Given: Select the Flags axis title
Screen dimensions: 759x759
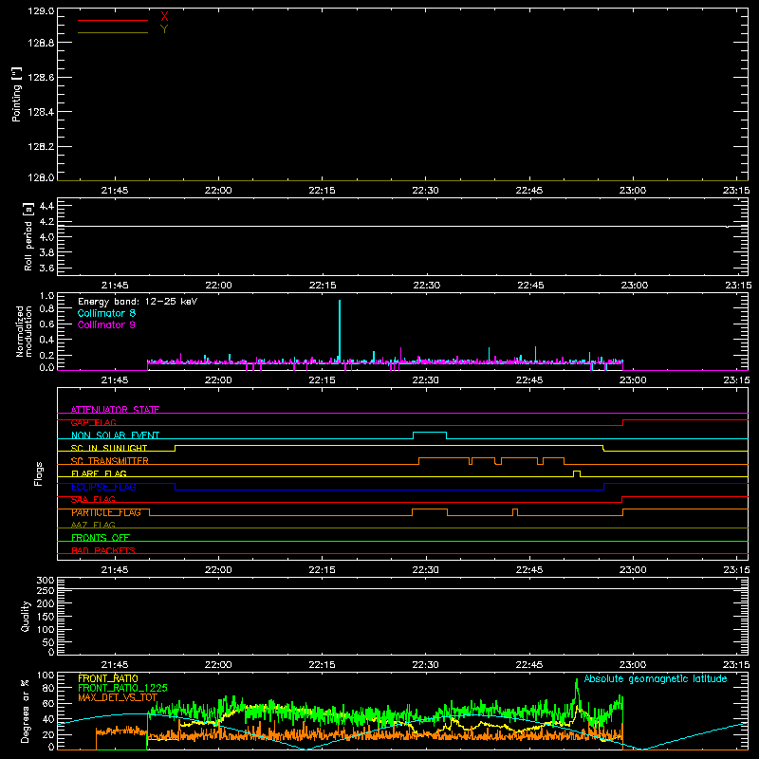Looking at the screenshot, I should [x=39, y=473].
